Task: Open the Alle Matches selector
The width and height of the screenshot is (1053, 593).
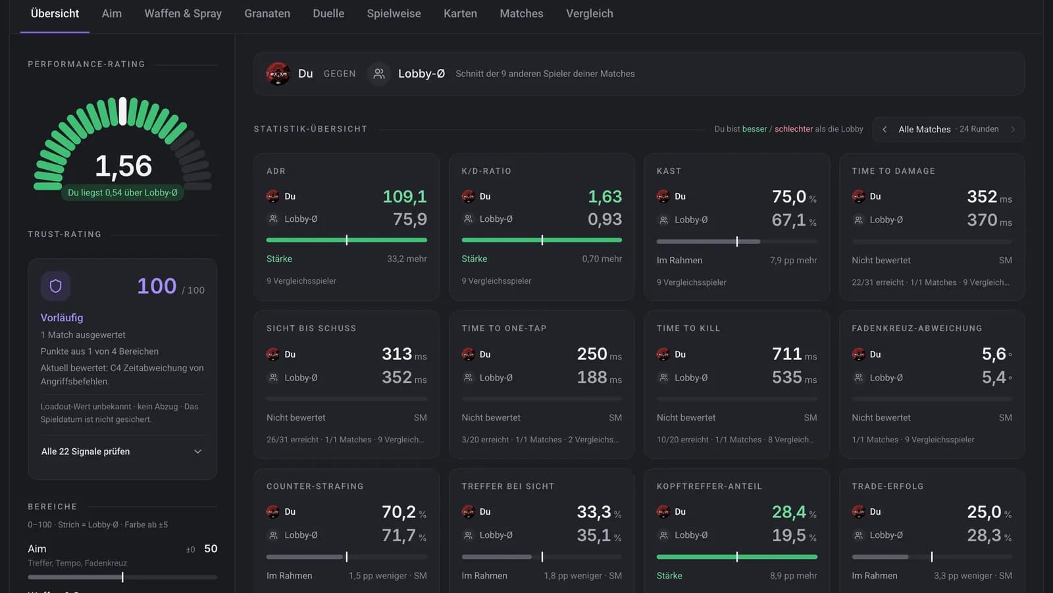Action: (x=948, y=129)
